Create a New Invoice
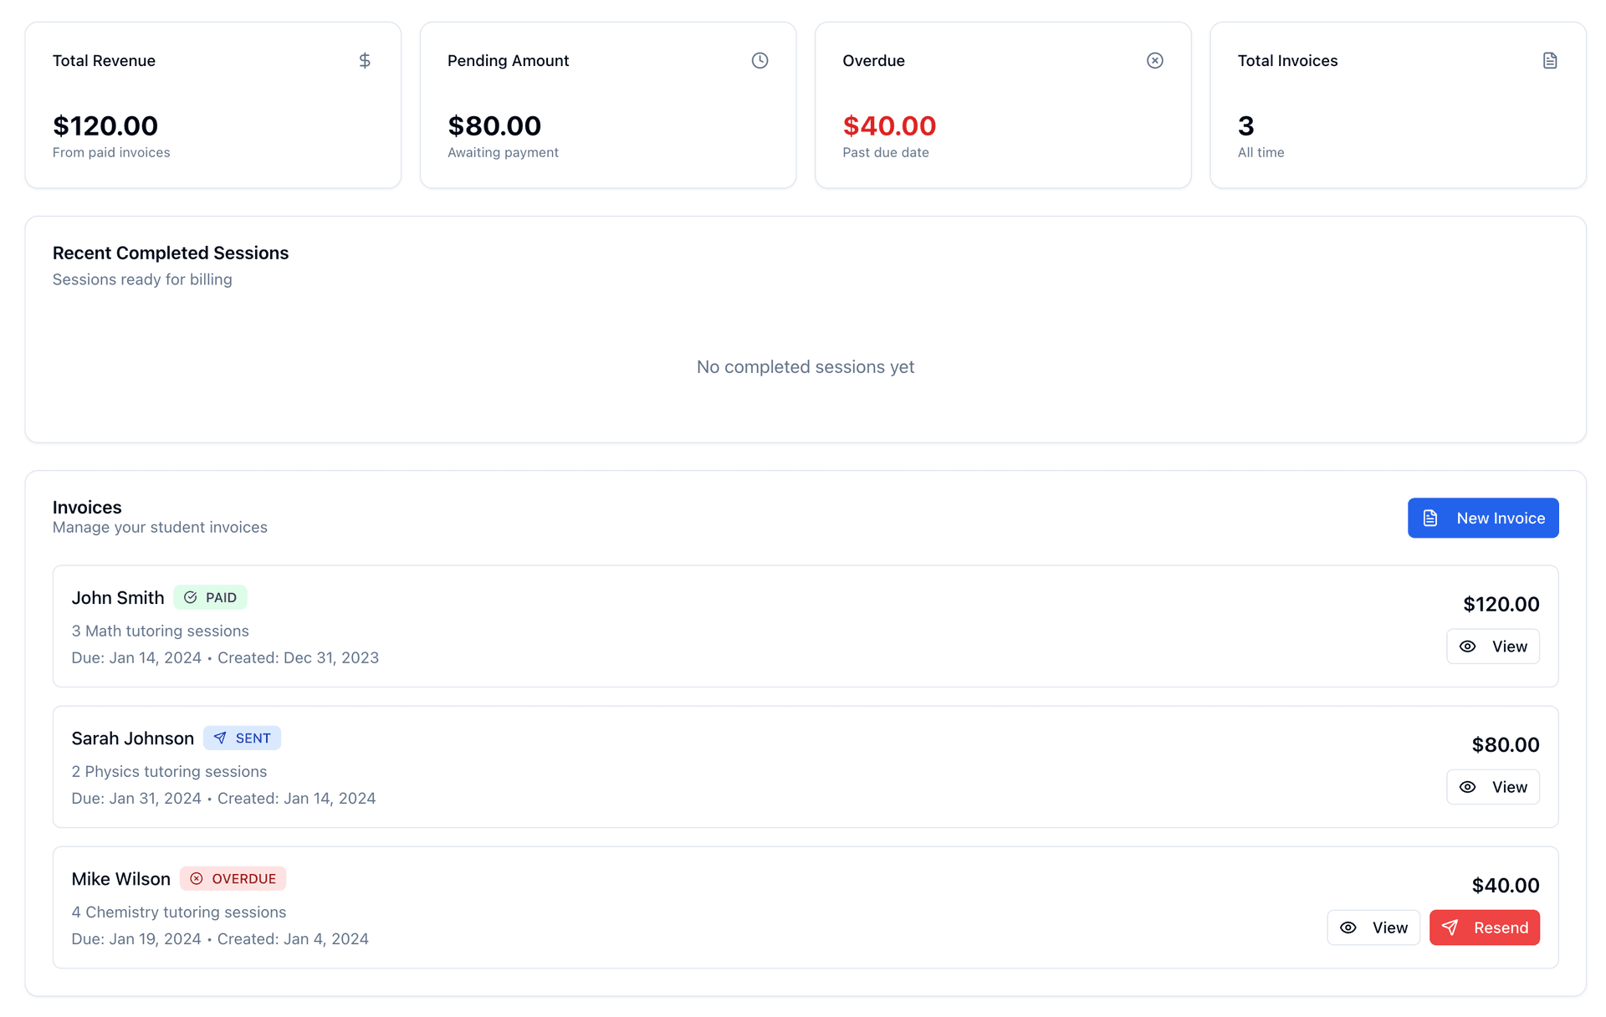This screenshot has height=1017, width=1606. click(x=1483, y=518)
